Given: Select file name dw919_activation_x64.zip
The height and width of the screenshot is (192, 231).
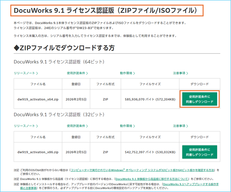Looking at the screenshot, I should pos(38,99).
